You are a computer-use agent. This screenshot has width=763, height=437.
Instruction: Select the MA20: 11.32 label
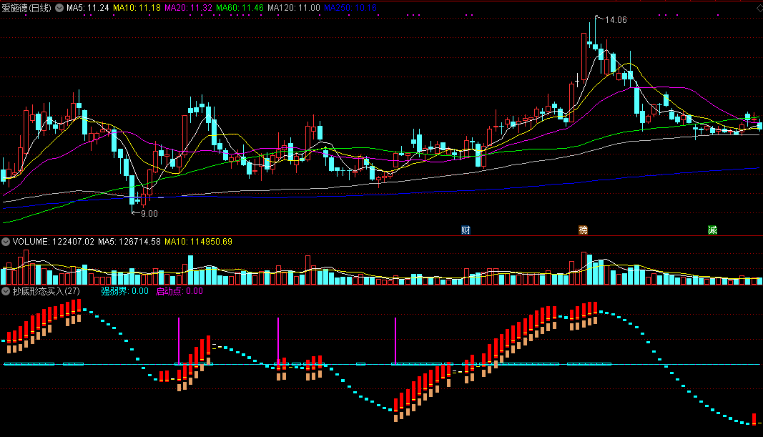188,8
